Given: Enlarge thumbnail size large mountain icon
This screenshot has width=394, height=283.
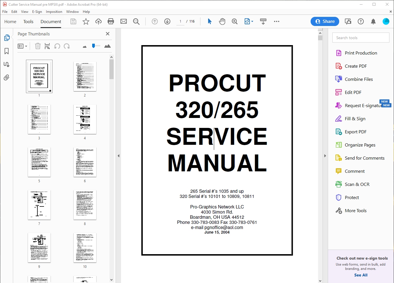Looking at the screenshot, I should point(107,46).
